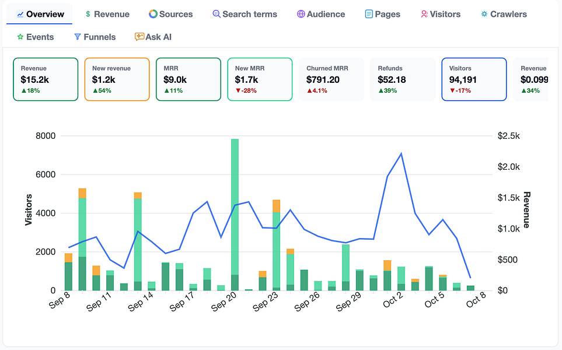
Task: Click the $2.5k revenue axis label
Action: point(508,136)
